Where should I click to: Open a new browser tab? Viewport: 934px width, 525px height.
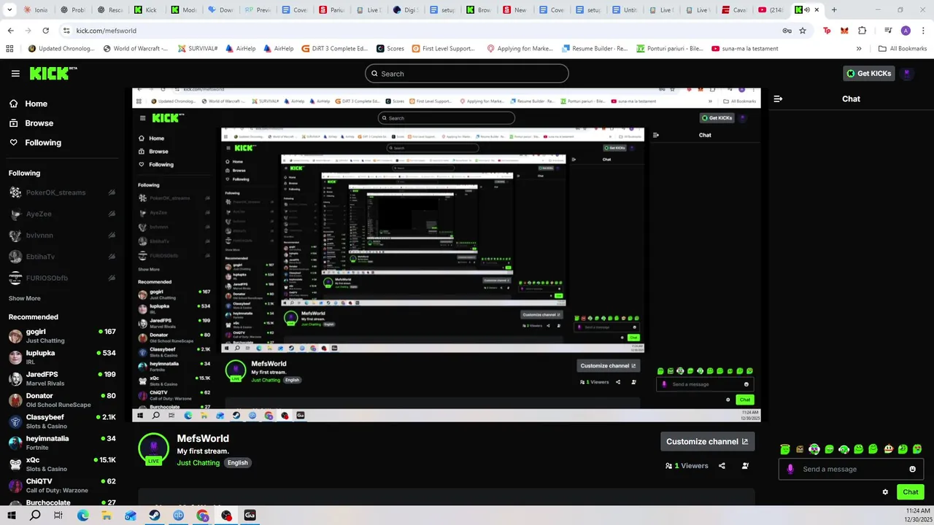[834, 10]
